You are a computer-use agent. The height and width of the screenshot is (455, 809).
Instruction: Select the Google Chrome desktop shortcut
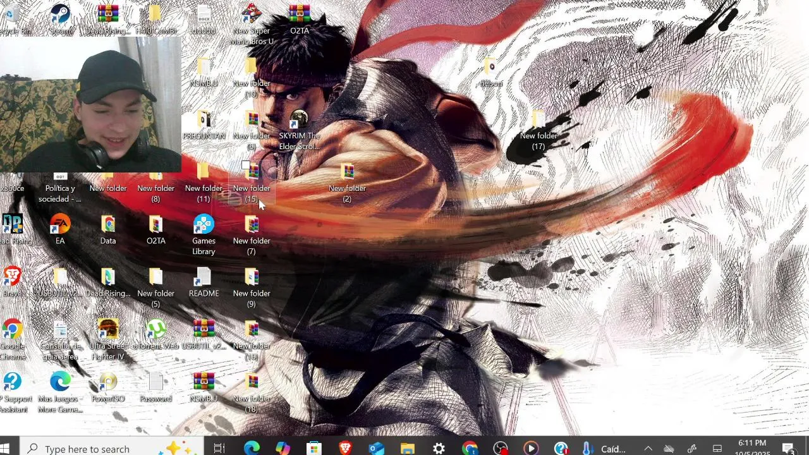[13, 339]
